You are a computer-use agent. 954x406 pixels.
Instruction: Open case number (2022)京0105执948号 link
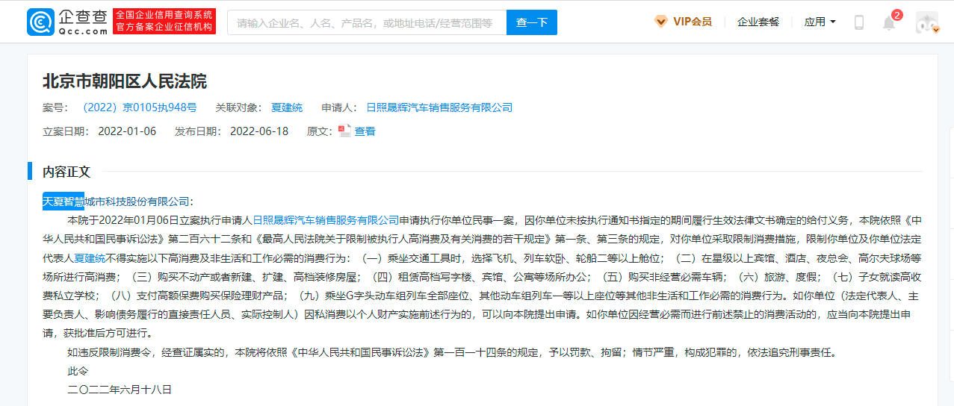[x=140, y=107]
